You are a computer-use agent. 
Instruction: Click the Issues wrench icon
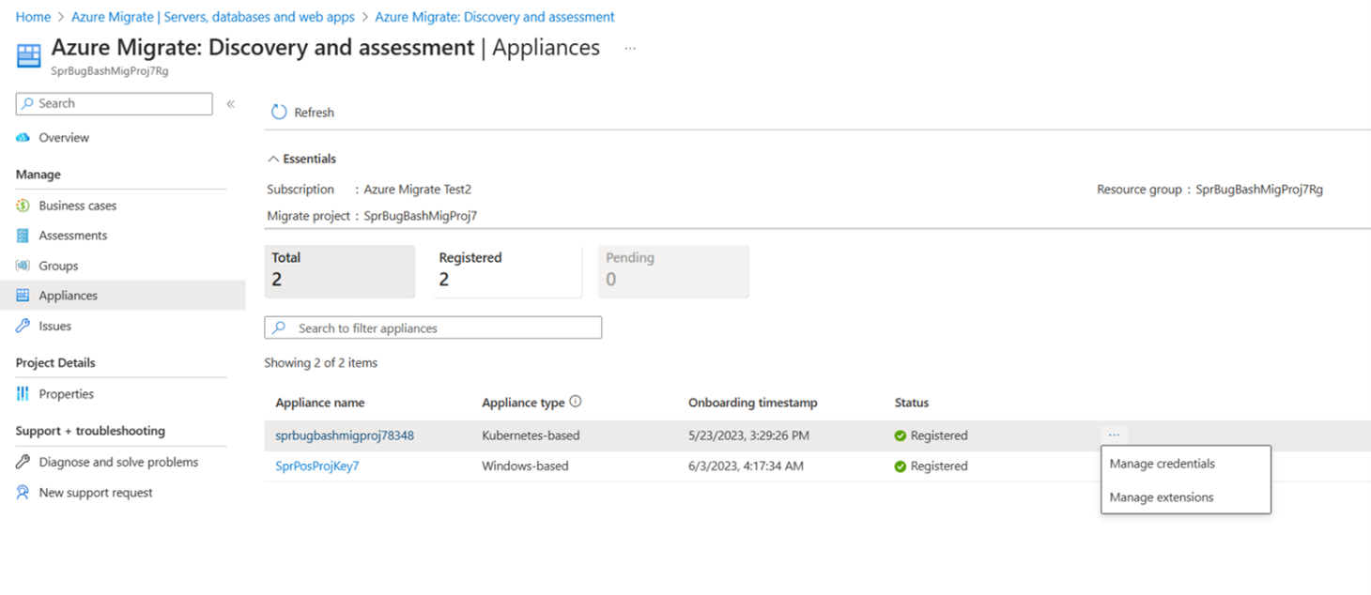(x=23, y=326)
